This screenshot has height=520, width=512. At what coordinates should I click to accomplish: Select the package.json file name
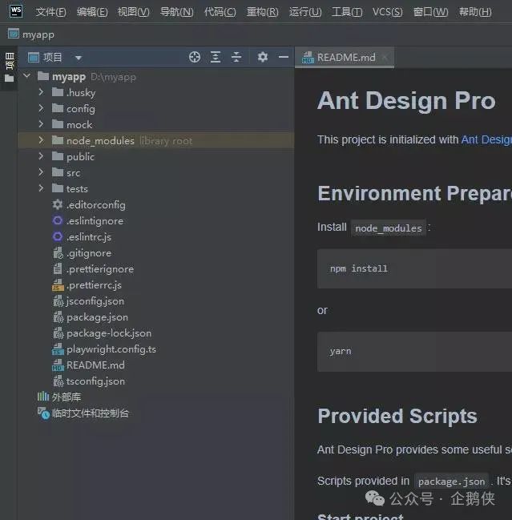97,317
